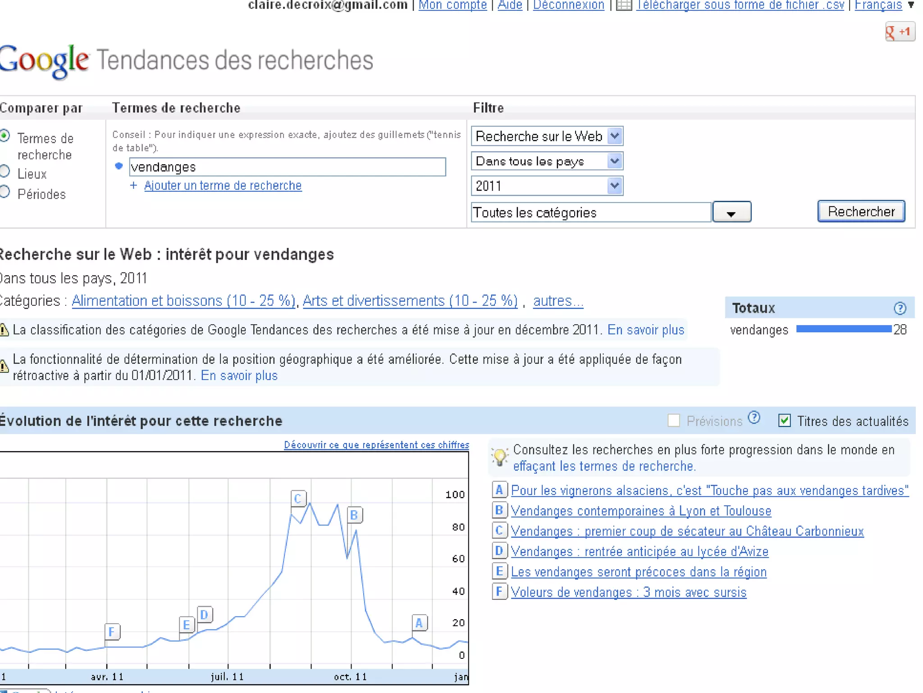Open the Dans tous les pays dropdown

pos(547,161)
